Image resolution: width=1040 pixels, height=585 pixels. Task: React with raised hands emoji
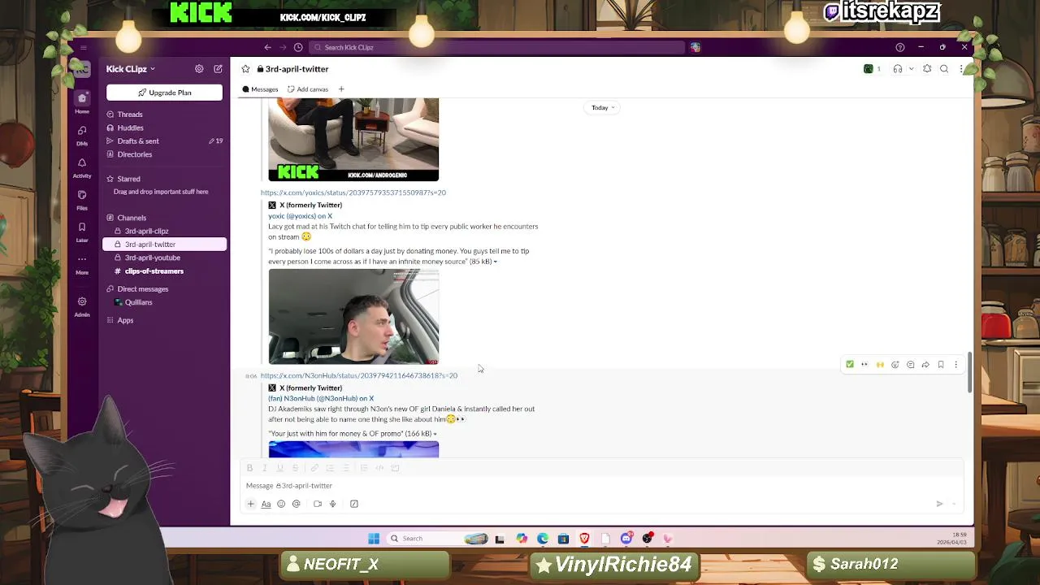[x=880, y=365]
